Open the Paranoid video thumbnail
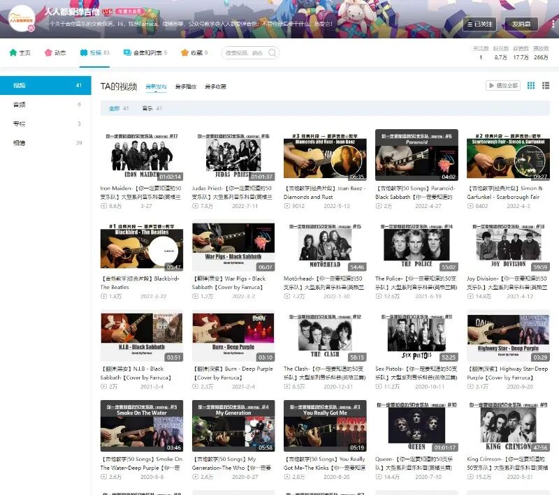 [416, 155]
